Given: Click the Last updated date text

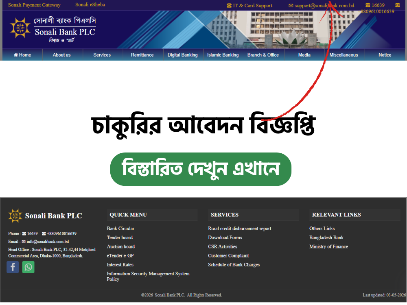Looking at the screenshot, I should click(384, 295).
